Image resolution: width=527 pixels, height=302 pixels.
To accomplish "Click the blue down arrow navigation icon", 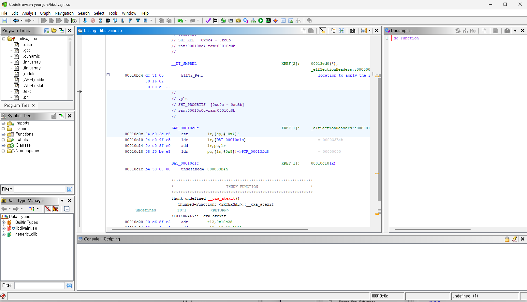I will pyautogui.click(x=85, y=21).
